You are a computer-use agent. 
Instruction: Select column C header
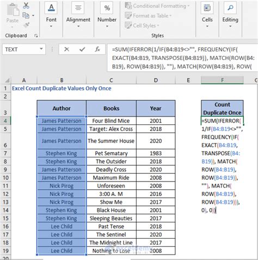tap(111, 80)
